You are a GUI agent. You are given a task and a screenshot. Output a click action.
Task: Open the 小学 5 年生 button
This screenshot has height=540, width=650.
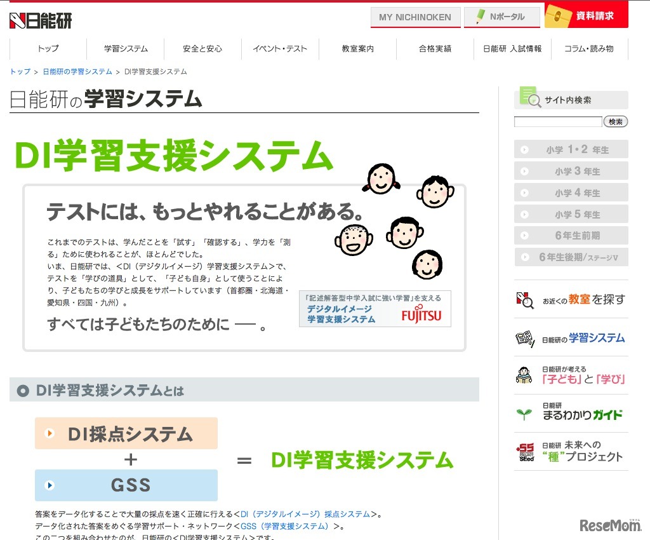571,214
